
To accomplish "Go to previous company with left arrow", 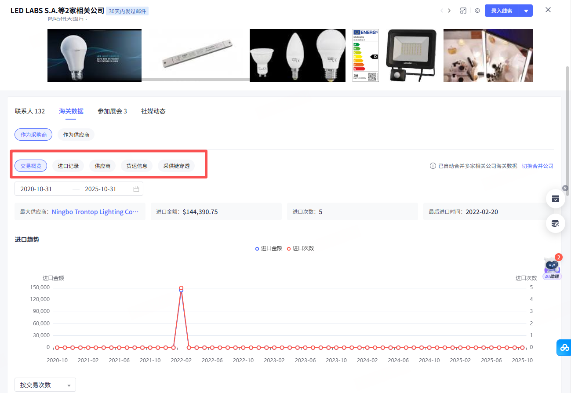I will (441, 11).
